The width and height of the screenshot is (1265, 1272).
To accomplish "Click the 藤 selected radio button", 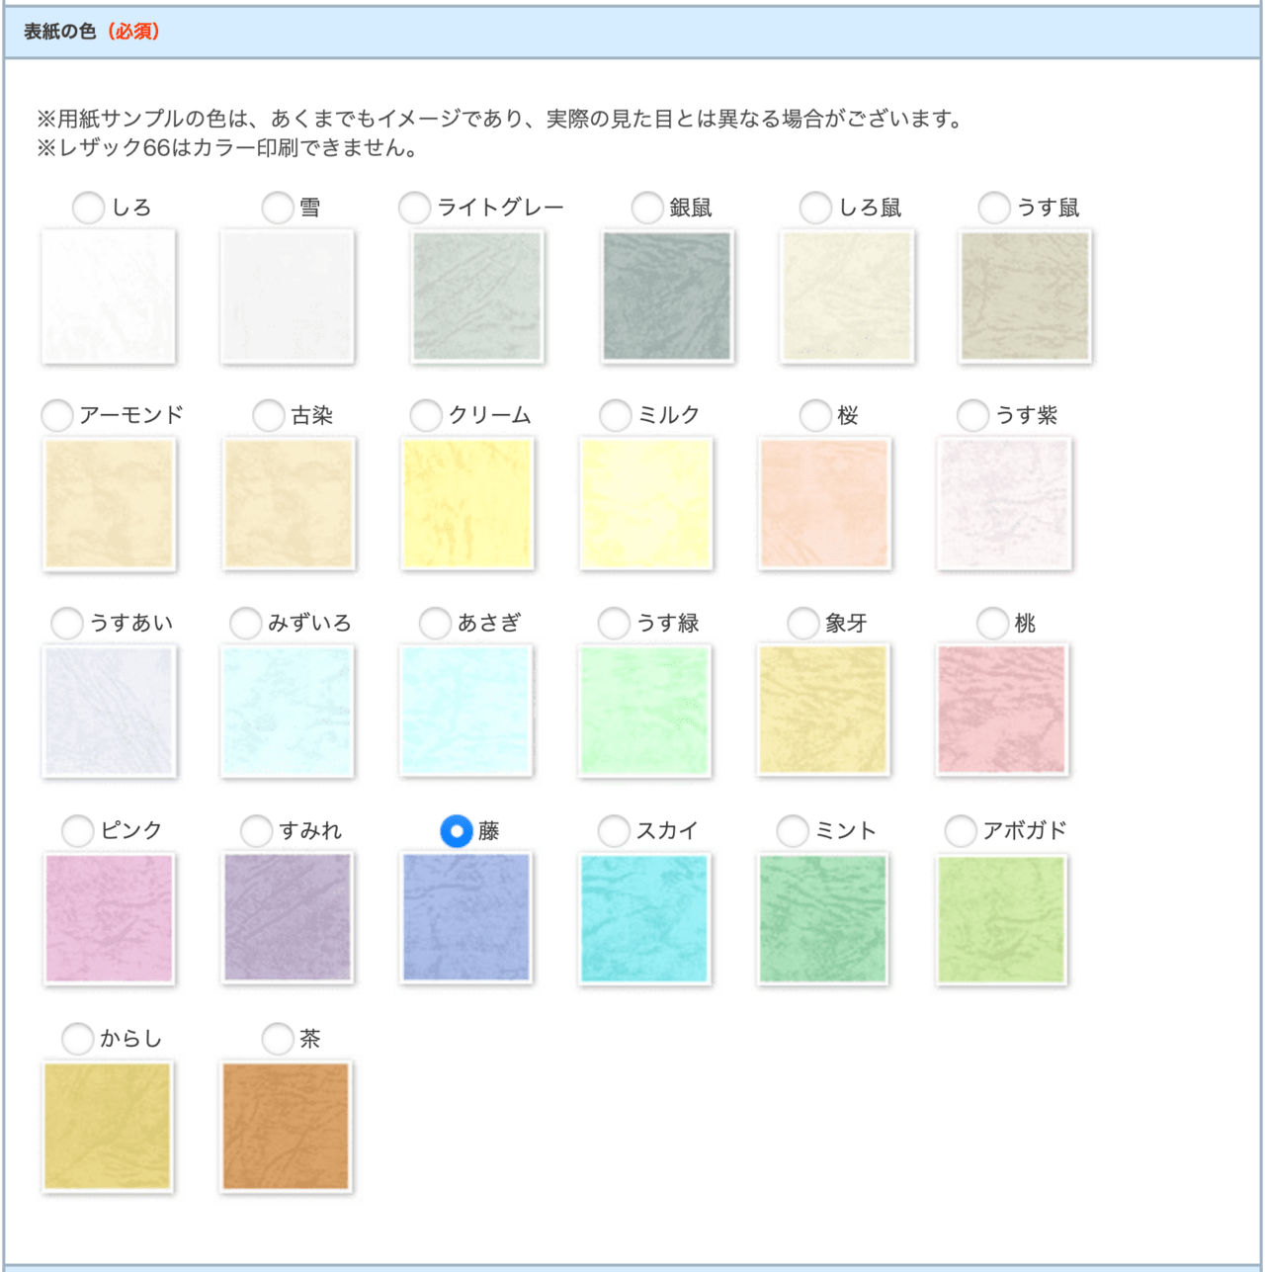I will click(456, 831).
